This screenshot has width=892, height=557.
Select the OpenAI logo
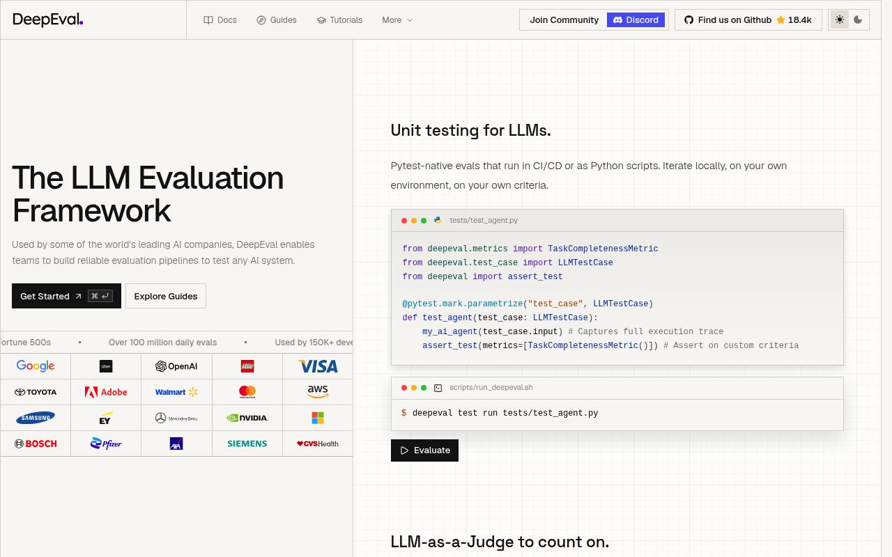[176, 366]
